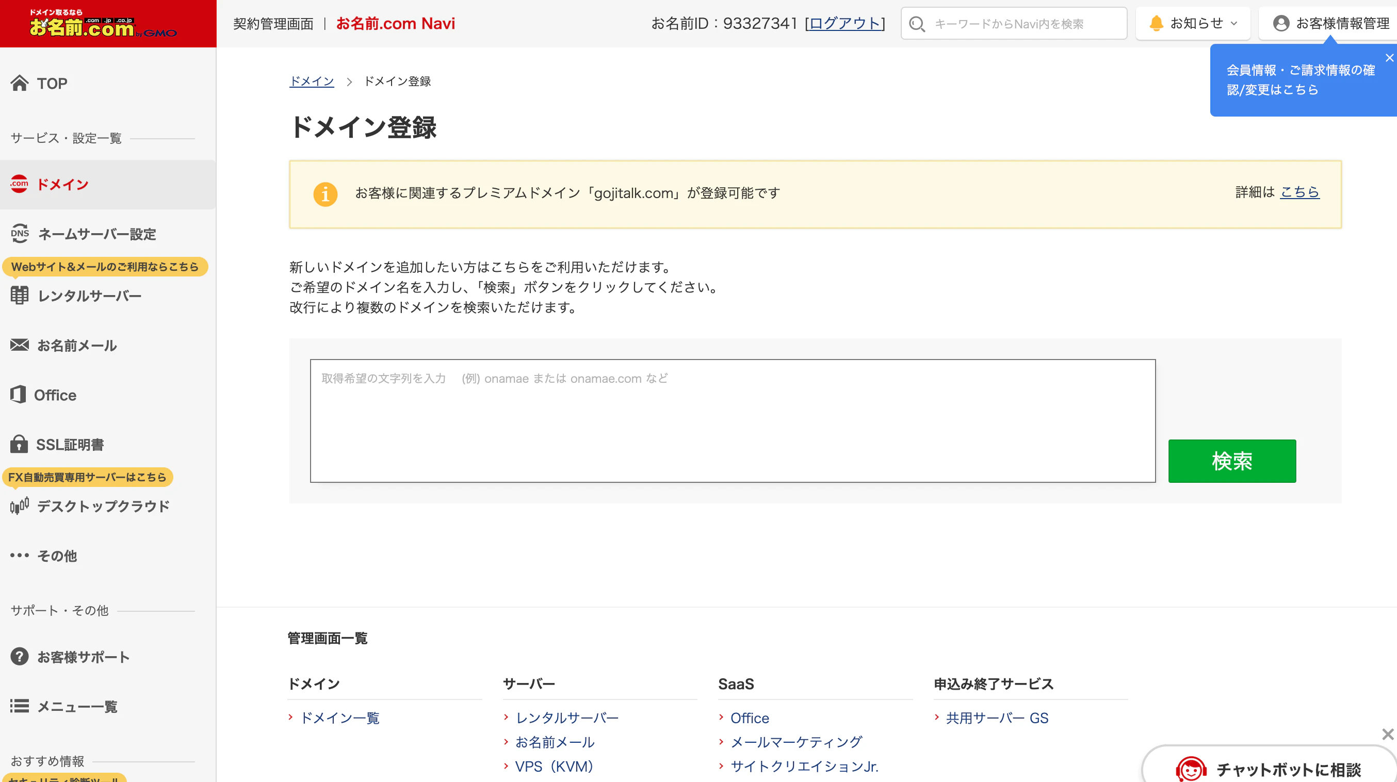The image size is (1397, 782).
Task: Click the footer お名前メール link
Action: pyautogui.click(x=554, y=742)
